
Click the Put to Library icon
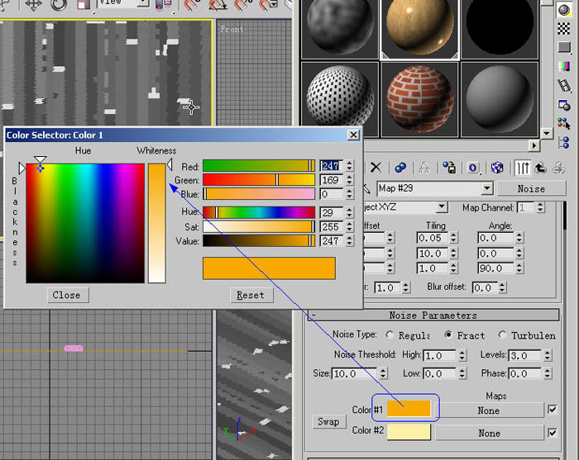(x=449, y=168)
